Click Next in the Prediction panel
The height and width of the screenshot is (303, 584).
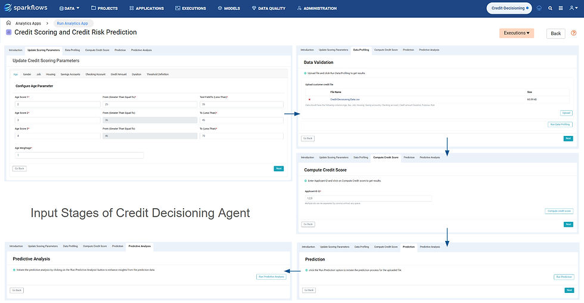[x=569, y=290]
